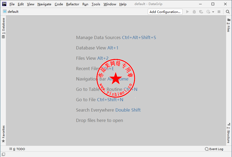This screenshot has width=232, height=157.
Task: Click the Add Configuration... button
Action: 165,12
